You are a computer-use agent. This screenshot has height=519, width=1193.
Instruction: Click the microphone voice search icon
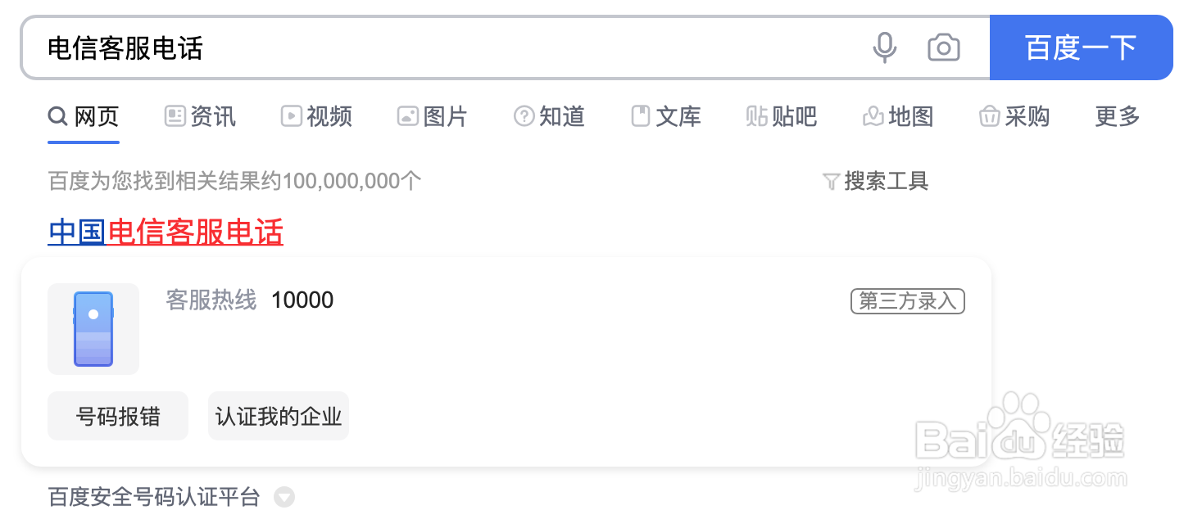tap(884, 47)
